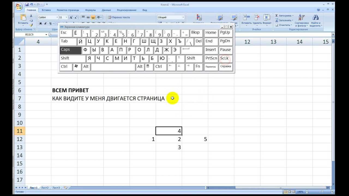Expand the Name Box R11C9 dropdown
Viewport: 349px width, 196px height.
coord(46,35)
